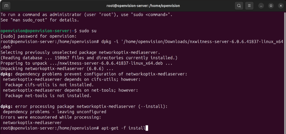This screenshot has width=286, height=134.
Task: Click 'Package cifs-utils is not installed.'
Action: click(50, 85)
